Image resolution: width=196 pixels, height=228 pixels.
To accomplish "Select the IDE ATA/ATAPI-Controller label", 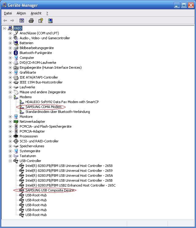I will tap(39, 77).
